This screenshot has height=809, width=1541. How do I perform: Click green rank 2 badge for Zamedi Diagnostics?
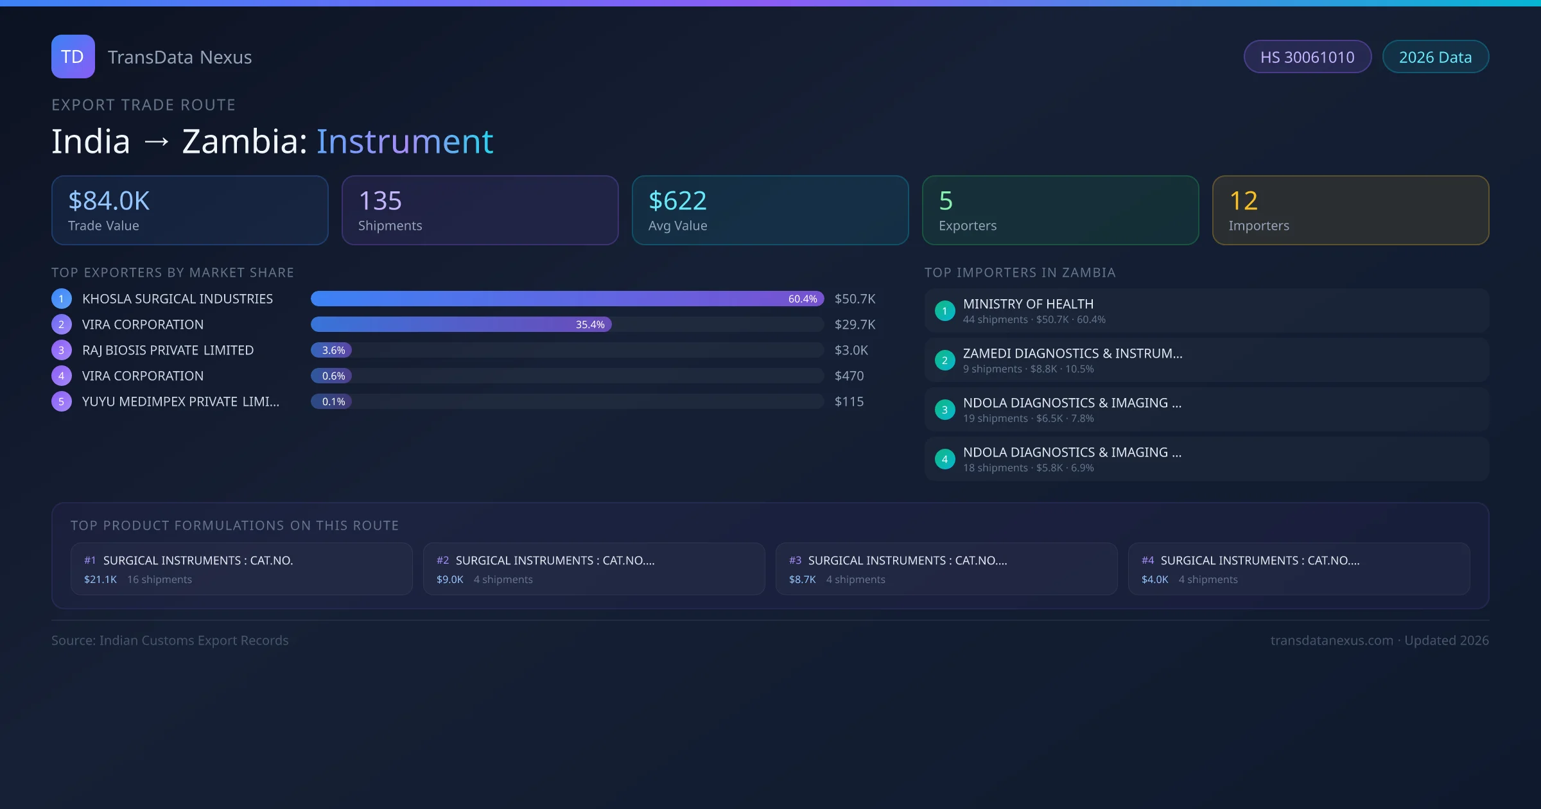pyautogui.click(x=945, y=360)
